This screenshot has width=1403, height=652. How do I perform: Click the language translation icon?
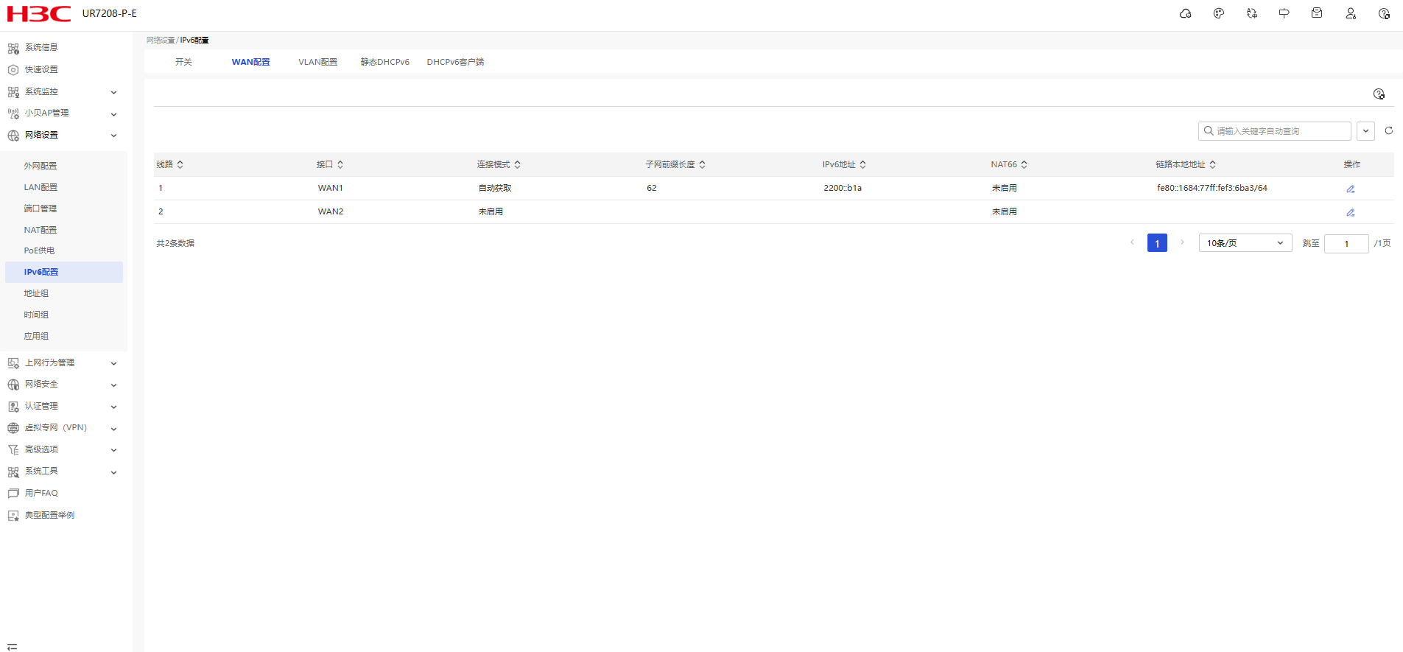(x=1251, y=13)
